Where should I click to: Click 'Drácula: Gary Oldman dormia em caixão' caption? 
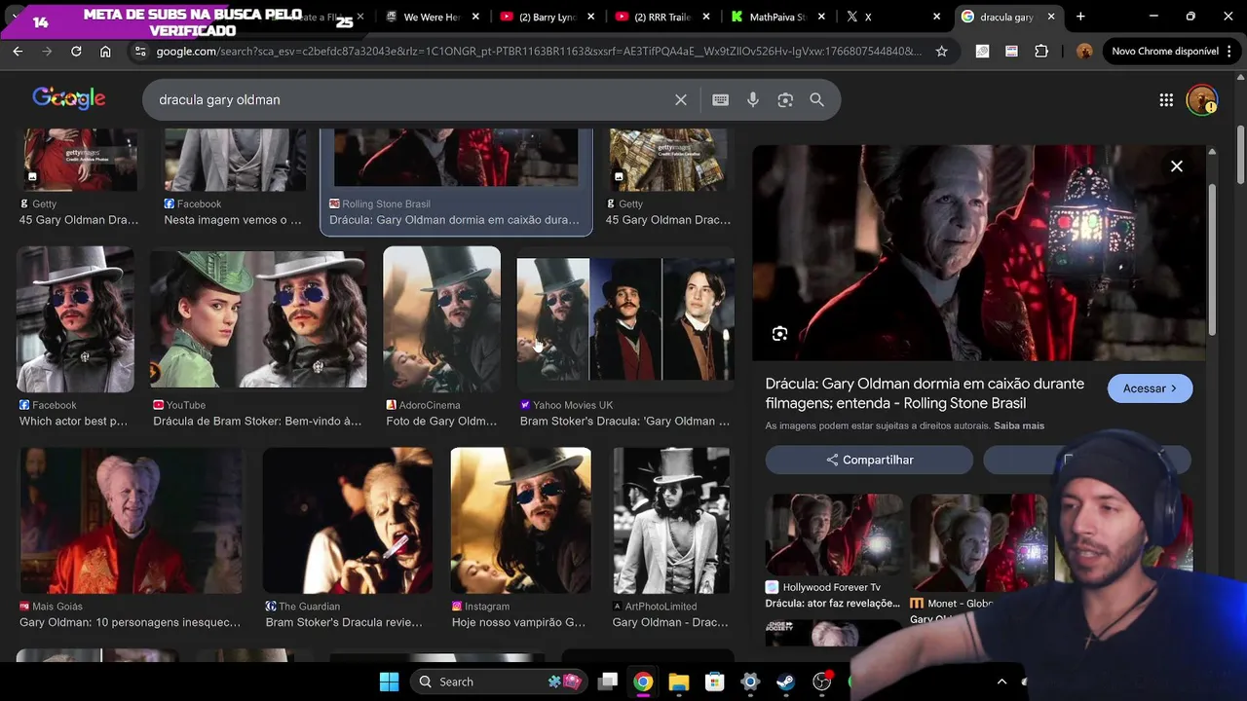click(454, 220)
